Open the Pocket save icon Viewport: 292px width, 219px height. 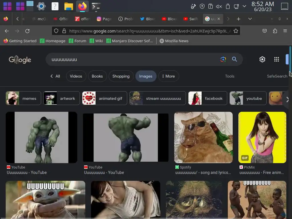264,31
